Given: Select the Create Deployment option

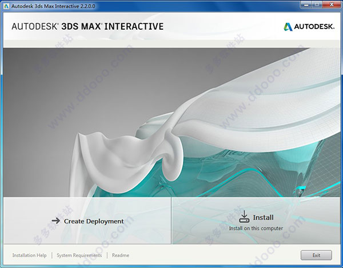Looking at the screenshot, I should point(87,221).
